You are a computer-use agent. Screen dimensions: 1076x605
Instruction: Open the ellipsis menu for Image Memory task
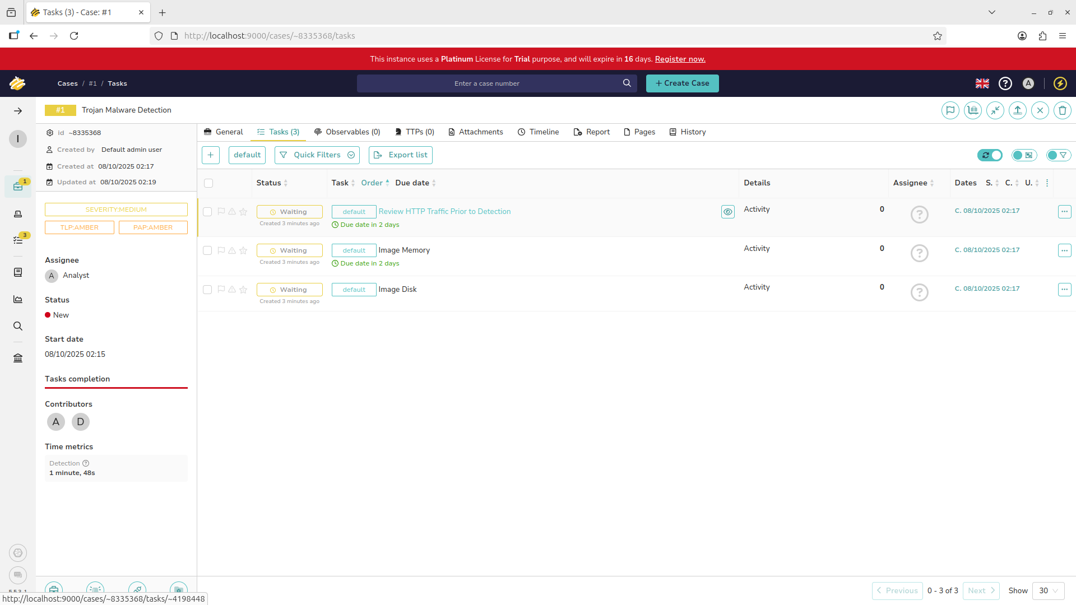click(x=1064, y=250)
